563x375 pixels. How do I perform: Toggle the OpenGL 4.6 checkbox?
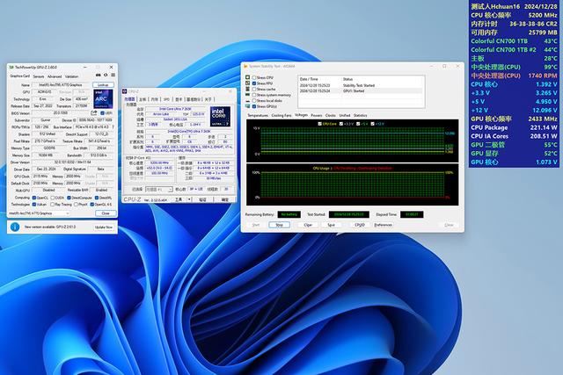pos(92,205)
